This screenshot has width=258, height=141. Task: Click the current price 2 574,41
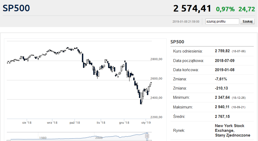192,8
